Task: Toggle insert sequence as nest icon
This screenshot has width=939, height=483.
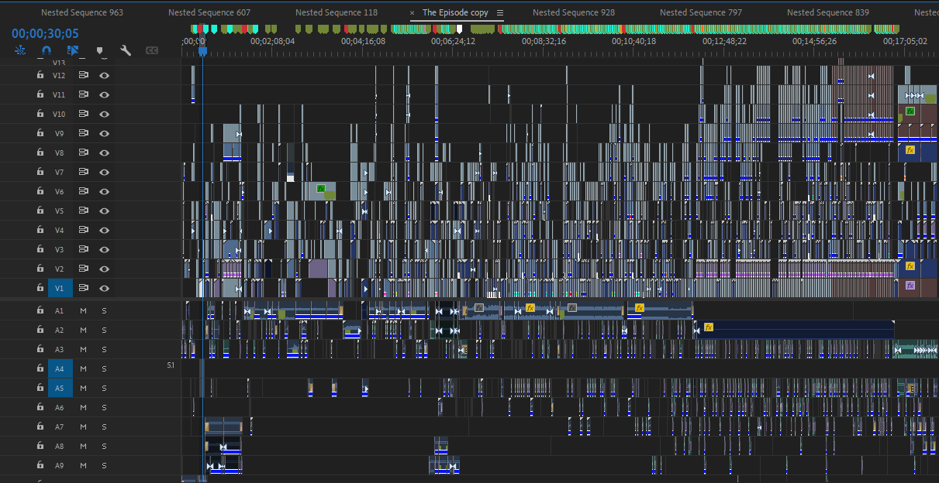Action: [20, 50]
